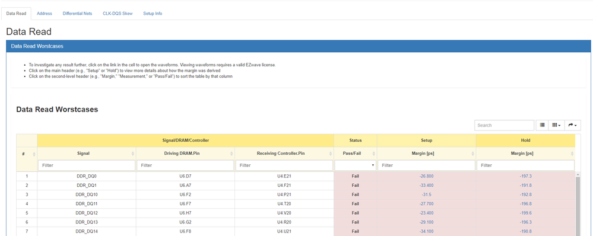Open setup margin link -27.700
Viewport: 593px width, 236px height.
click(x=426, y=204)
